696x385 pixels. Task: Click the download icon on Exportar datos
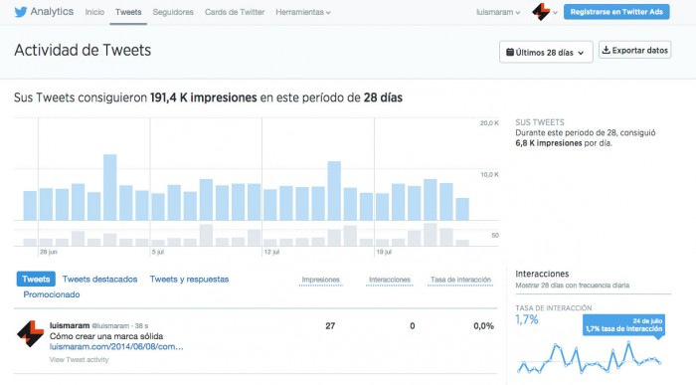point(606,50)
